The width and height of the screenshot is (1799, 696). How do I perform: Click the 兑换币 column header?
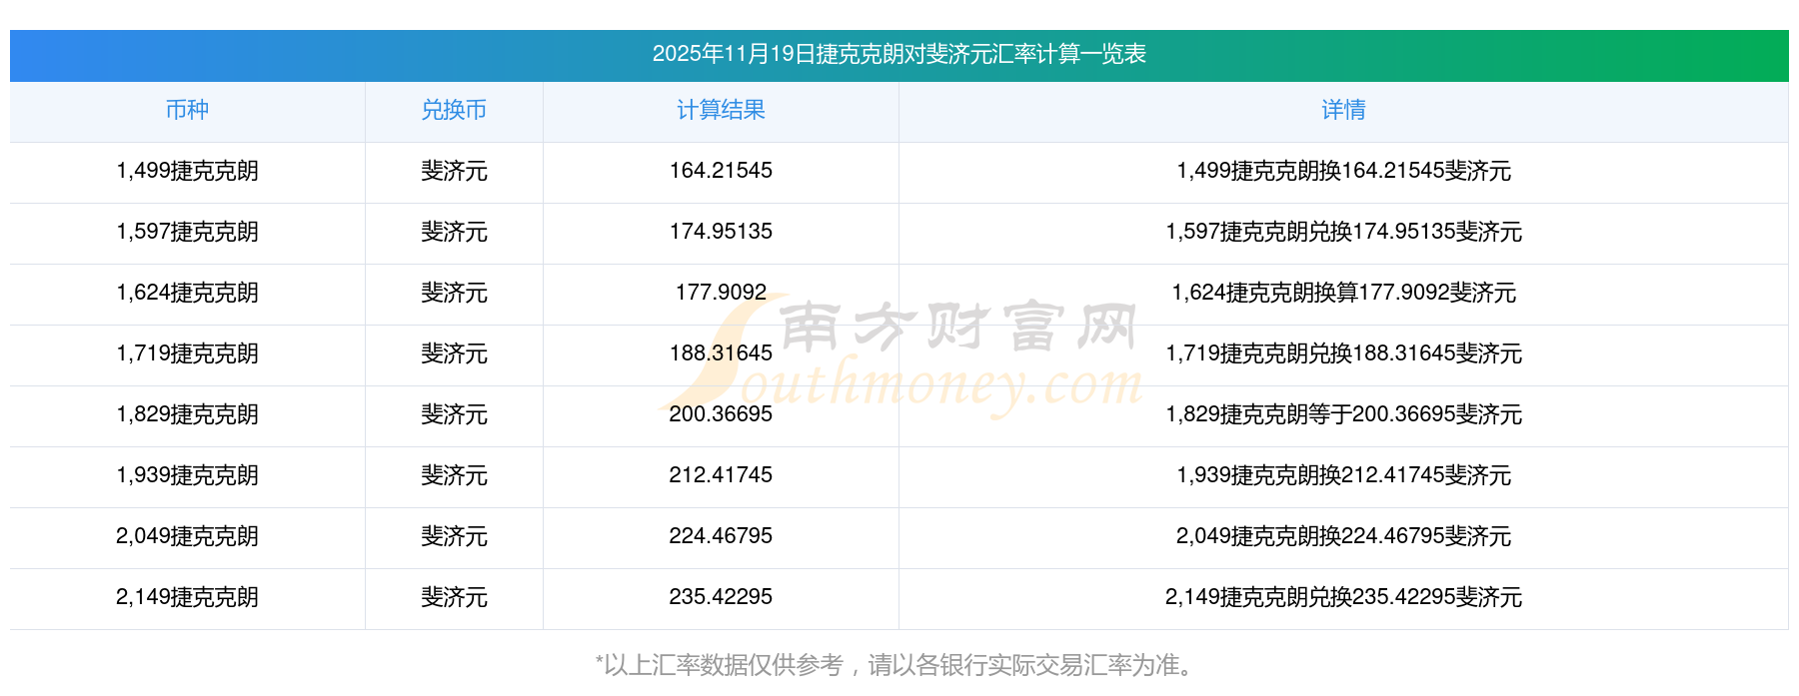pos(454,110)
